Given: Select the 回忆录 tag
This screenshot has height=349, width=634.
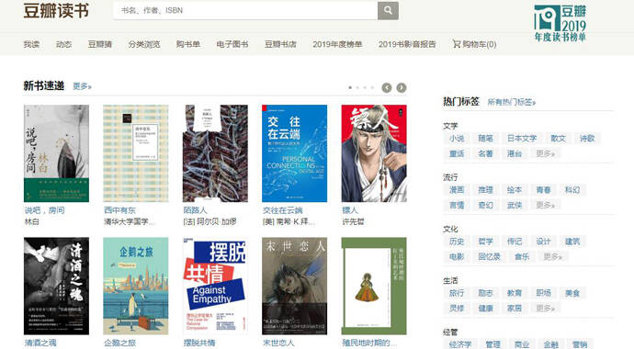Looking at the screenshot, I should point(489,256).
